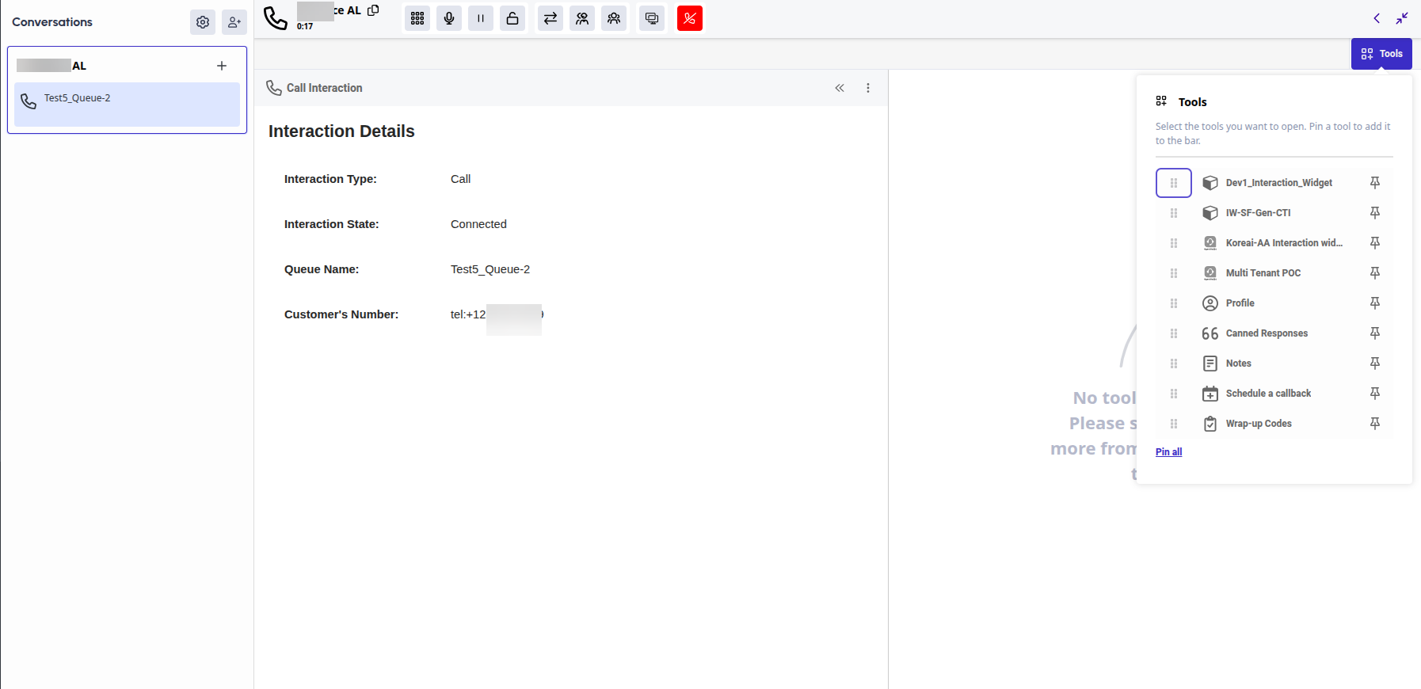Viewport: 1421px width, 689px height.
Task: Mute the microphone
Action: (449, 18)
